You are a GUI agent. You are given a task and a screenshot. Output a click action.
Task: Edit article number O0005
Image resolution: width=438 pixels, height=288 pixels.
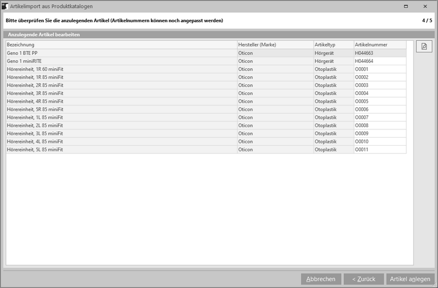tap(380, 101)
